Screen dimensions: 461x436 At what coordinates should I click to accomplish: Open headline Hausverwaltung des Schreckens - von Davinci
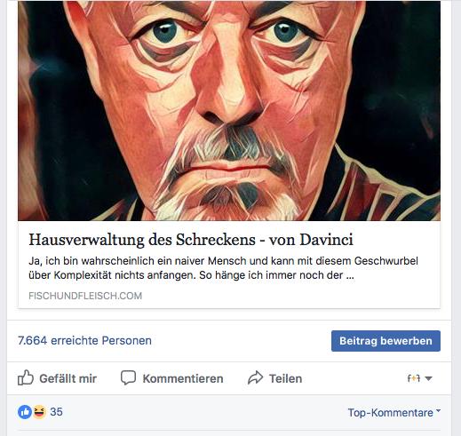pos(191,240)
